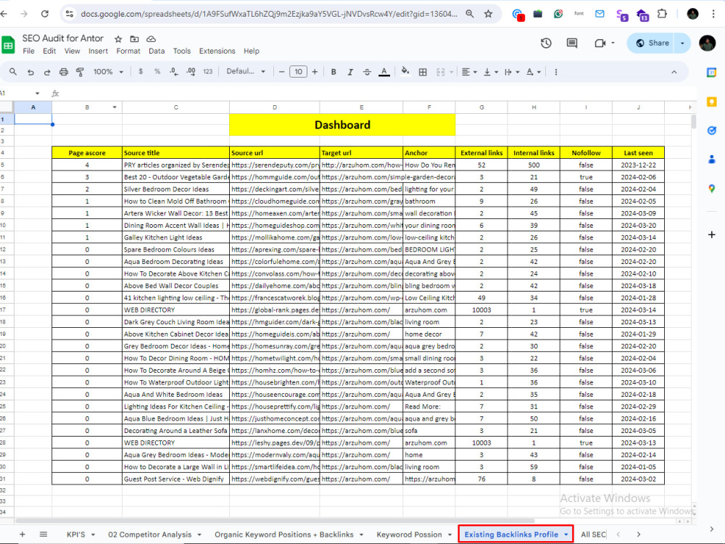This screenshot has height=544, width=725.
Task: Open Google Maps side panel icon
Action: pos(712,189)
